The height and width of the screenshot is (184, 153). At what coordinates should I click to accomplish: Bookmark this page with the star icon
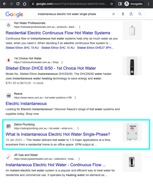[112, 4]
